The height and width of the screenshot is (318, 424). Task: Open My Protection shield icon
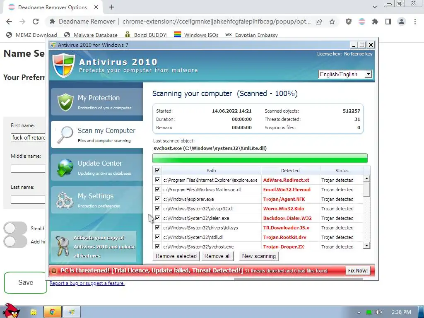65,102
